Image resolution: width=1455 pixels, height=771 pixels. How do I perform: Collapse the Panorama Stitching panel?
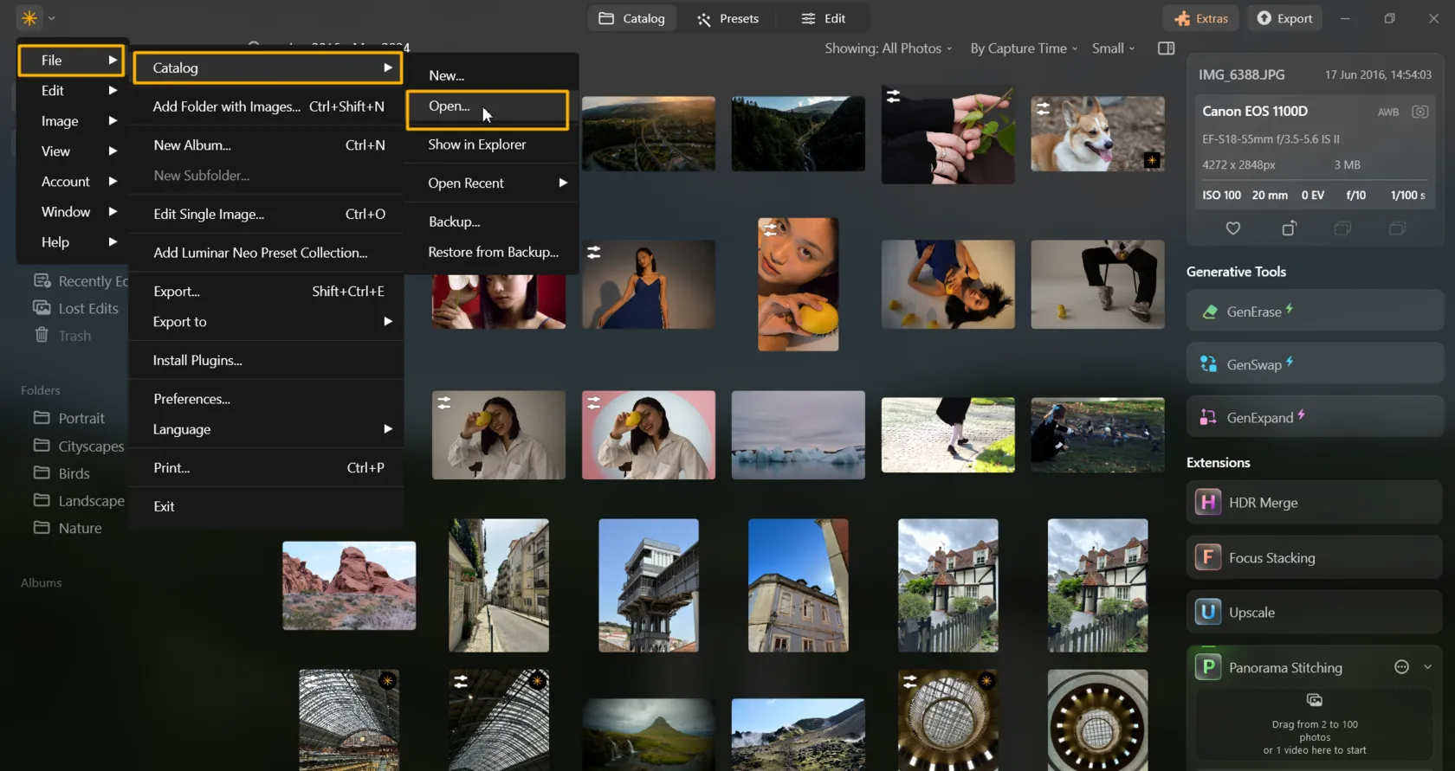pos(1427,667)
